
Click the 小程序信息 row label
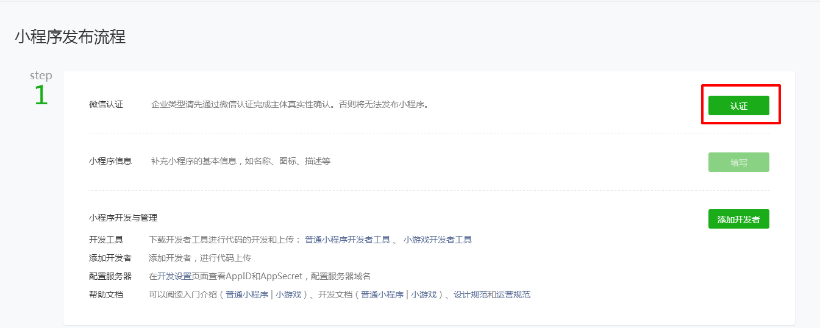(x=110, y=161)
